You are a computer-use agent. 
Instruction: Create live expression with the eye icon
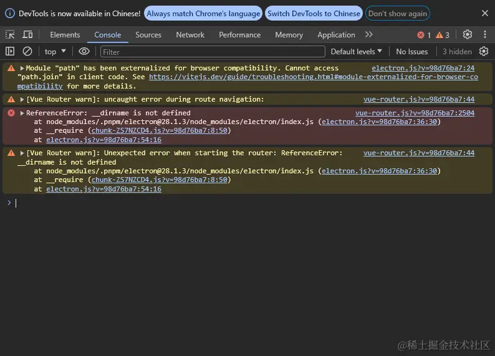click(84, 51)
